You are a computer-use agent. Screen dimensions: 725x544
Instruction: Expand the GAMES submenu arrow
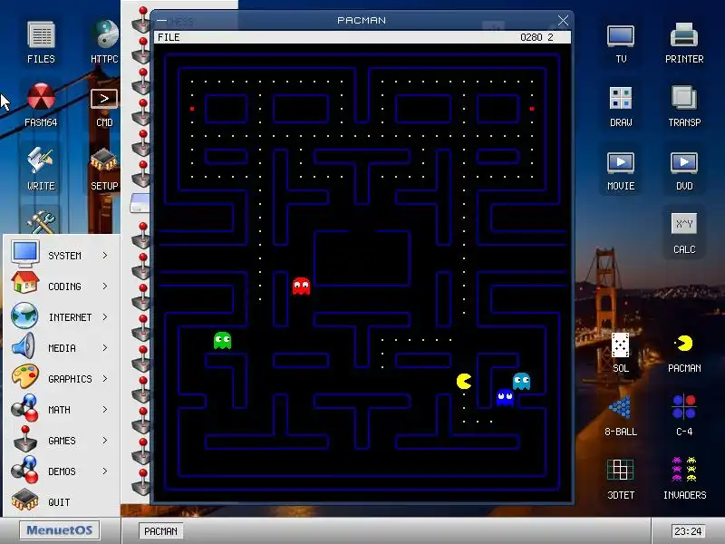click(105, 441)
